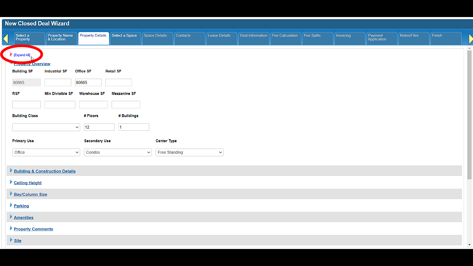Image resolution: width=473 pixels, height=266 pixels.
Task: Click the Site section triangle icon
Action: pos(11,240)
